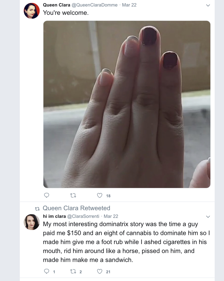Open the Mar 22 timestamp on first tweet
The height and width of the screenshot is (281, 224).
pyautogui.click(x=129, y=5)
